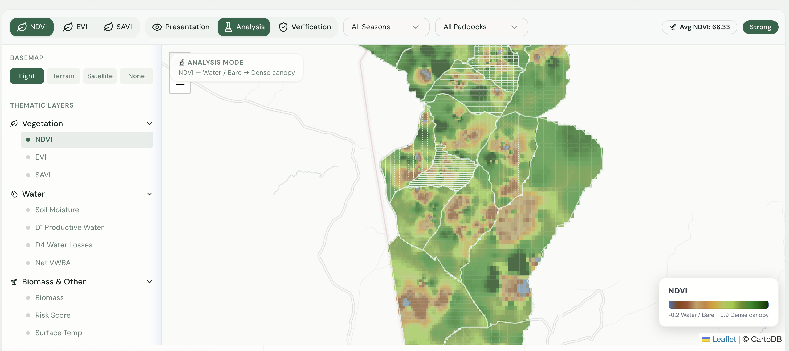The width and height of the screenshot is (789, 351).
Task: Enable the Soil Moisture layer
Action: pyautogui.click(x=87, y=210)
